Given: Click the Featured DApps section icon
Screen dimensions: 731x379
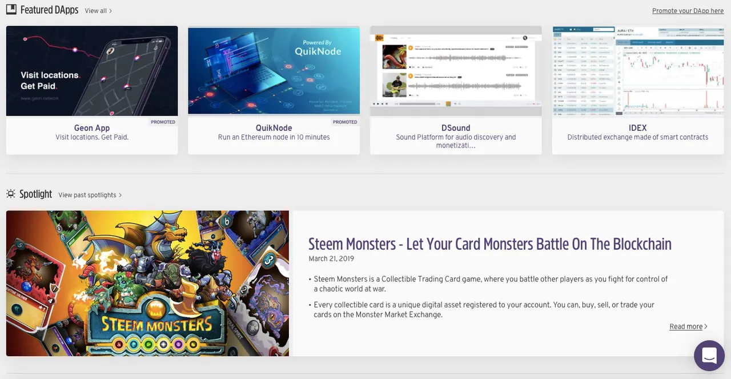Looking at the screenshot, I should [x=11, y=10].
